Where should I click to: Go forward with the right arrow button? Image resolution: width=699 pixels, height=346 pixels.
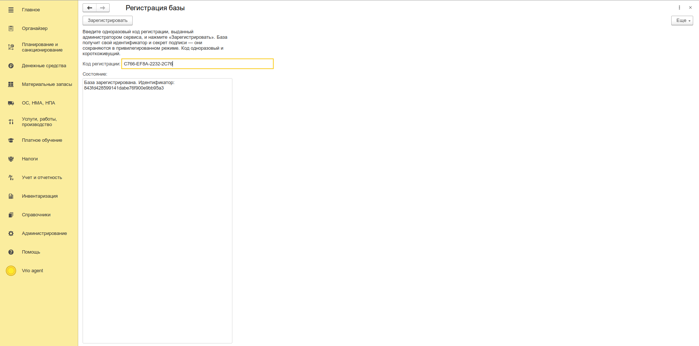point(103,8)
